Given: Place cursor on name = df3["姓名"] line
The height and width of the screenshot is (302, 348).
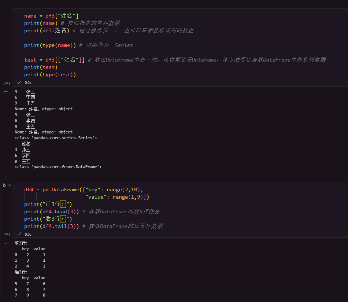Looking at the screenshot, I should coord(51,16).
